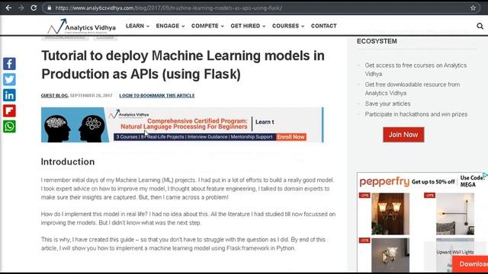The image size is (488, 274).
Task: Open the bottom-left wall sconce ad image
Action: [x=390, y=255]
